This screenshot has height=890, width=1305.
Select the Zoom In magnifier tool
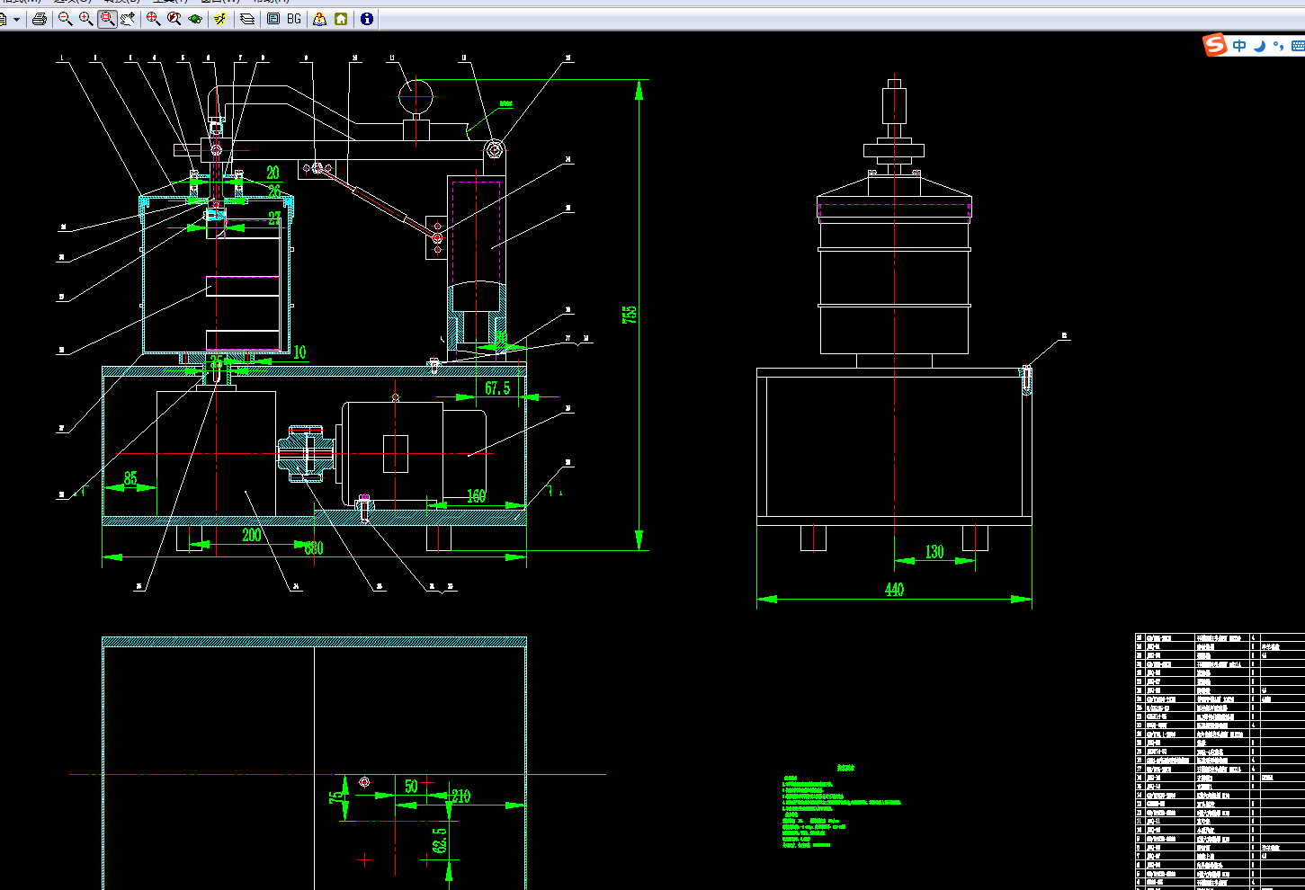[85, 19]
